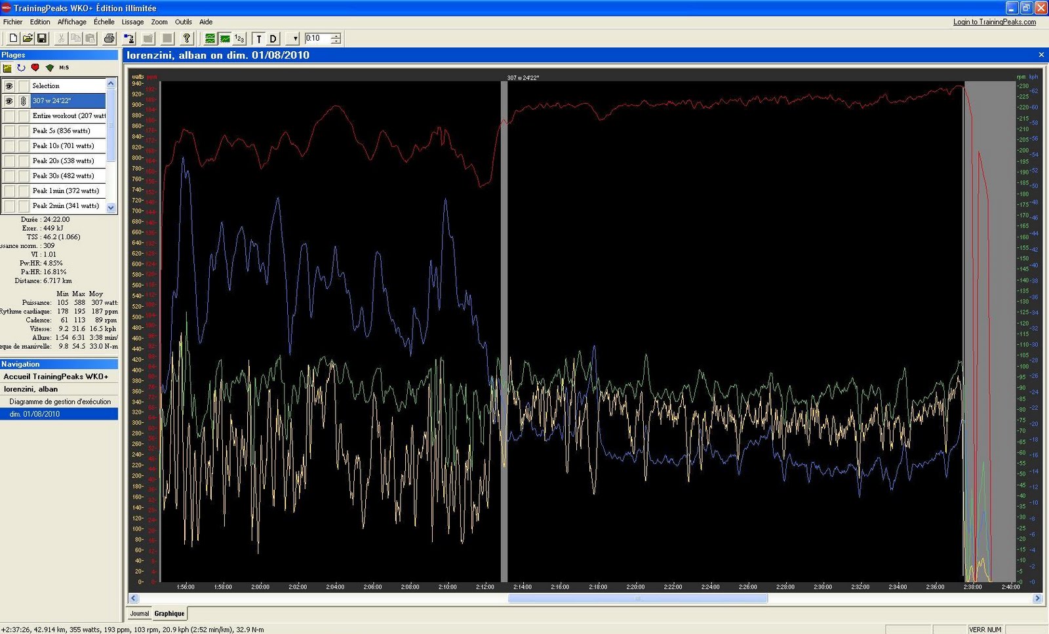1049x634 pixels.
Task: Show the Entire workout range via eye box
Action: click(x=9, y=116)
